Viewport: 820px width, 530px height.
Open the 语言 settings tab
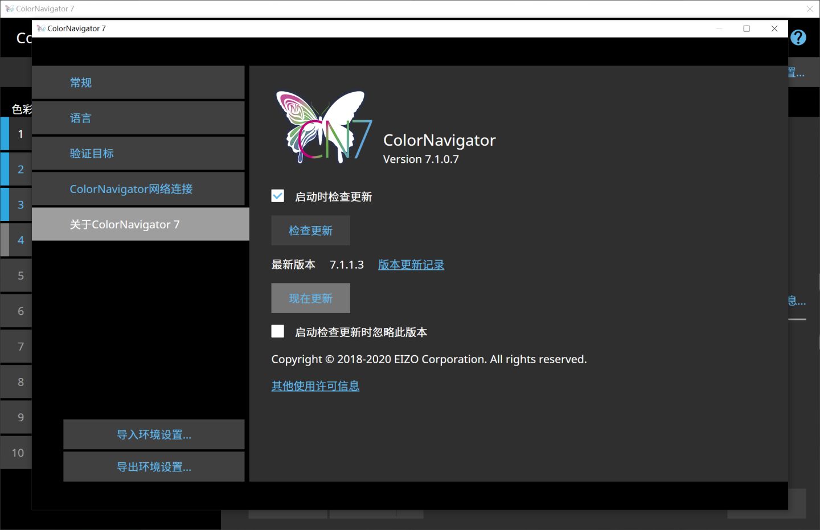[138, 118]
